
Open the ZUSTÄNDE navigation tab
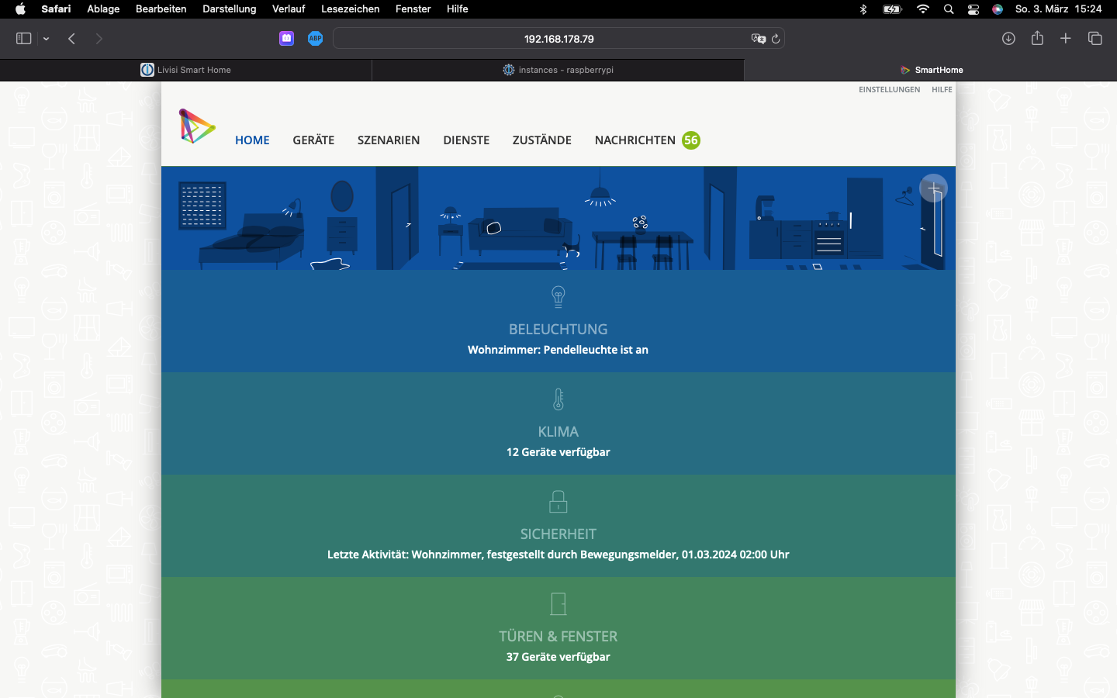pyautogui.click(x=542, y=140)
